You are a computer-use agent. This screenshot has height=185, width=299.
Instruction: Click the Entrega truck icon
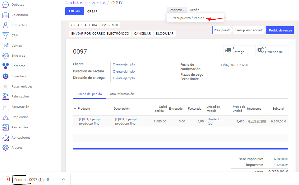[x=228, y=50]
